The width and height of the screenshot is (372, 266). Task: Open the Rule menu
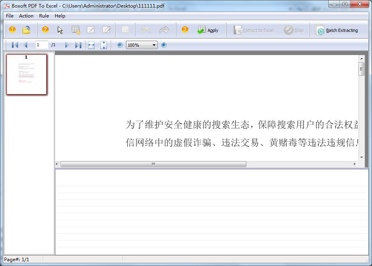coord(44,16)
